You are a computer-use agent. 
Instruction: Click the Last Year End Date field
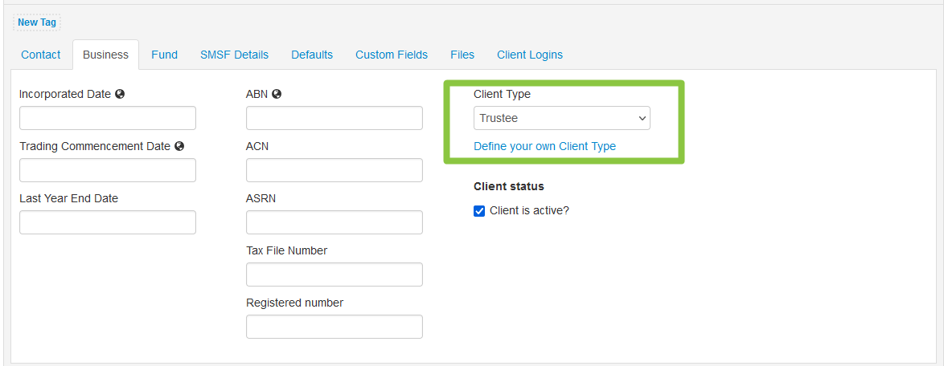click(108, 222)
